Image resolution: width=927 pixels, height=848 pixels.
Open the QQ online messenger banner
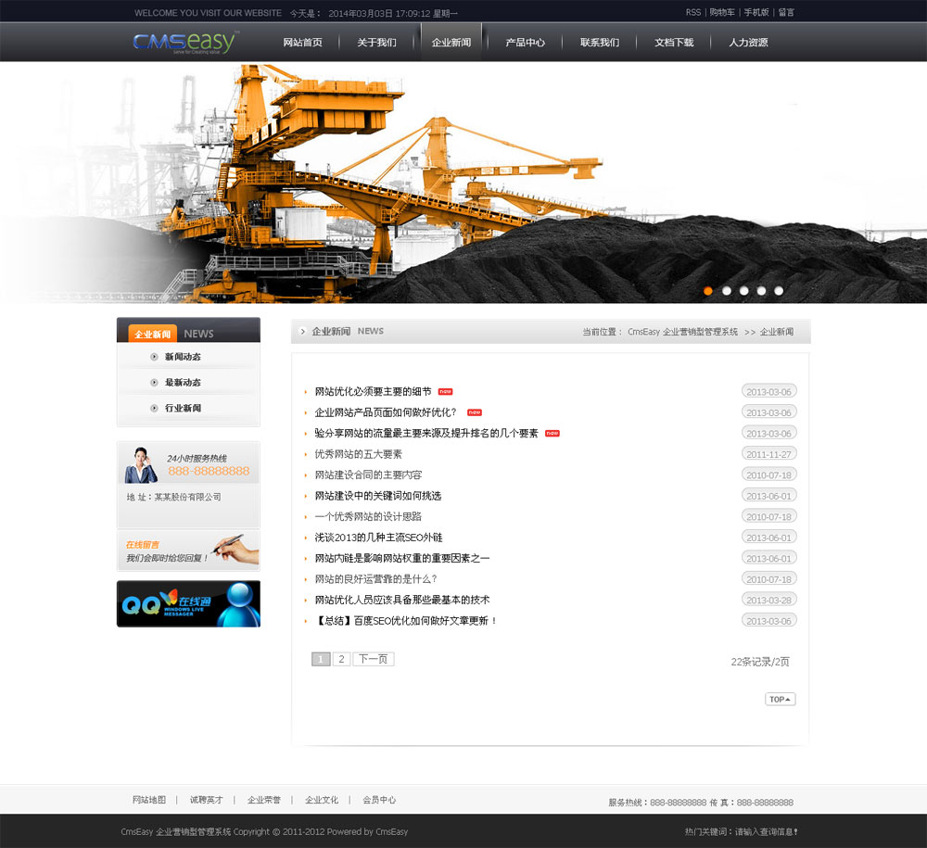188,603
